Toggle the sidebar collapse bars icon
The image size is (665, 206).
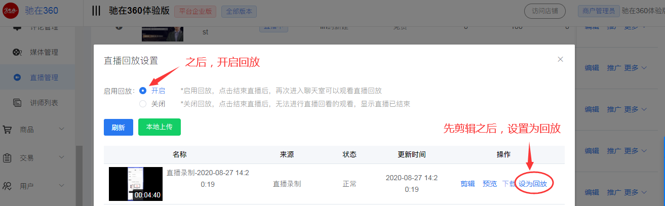[x=96, y=11]
